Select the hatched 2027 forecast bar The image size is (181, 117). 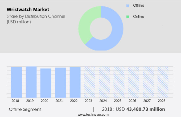coord(148,82)
